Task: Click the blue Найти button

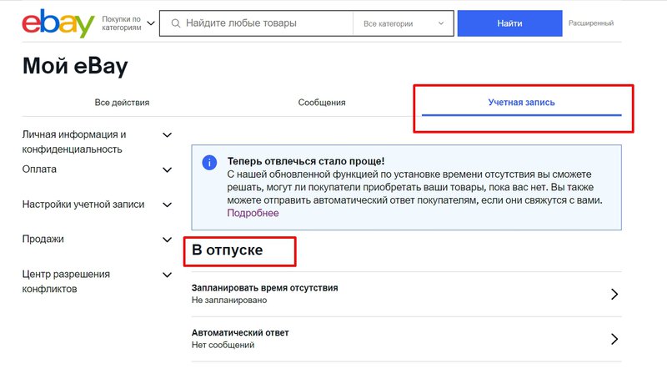Action: pyautogui.click(x=509, y=23)
